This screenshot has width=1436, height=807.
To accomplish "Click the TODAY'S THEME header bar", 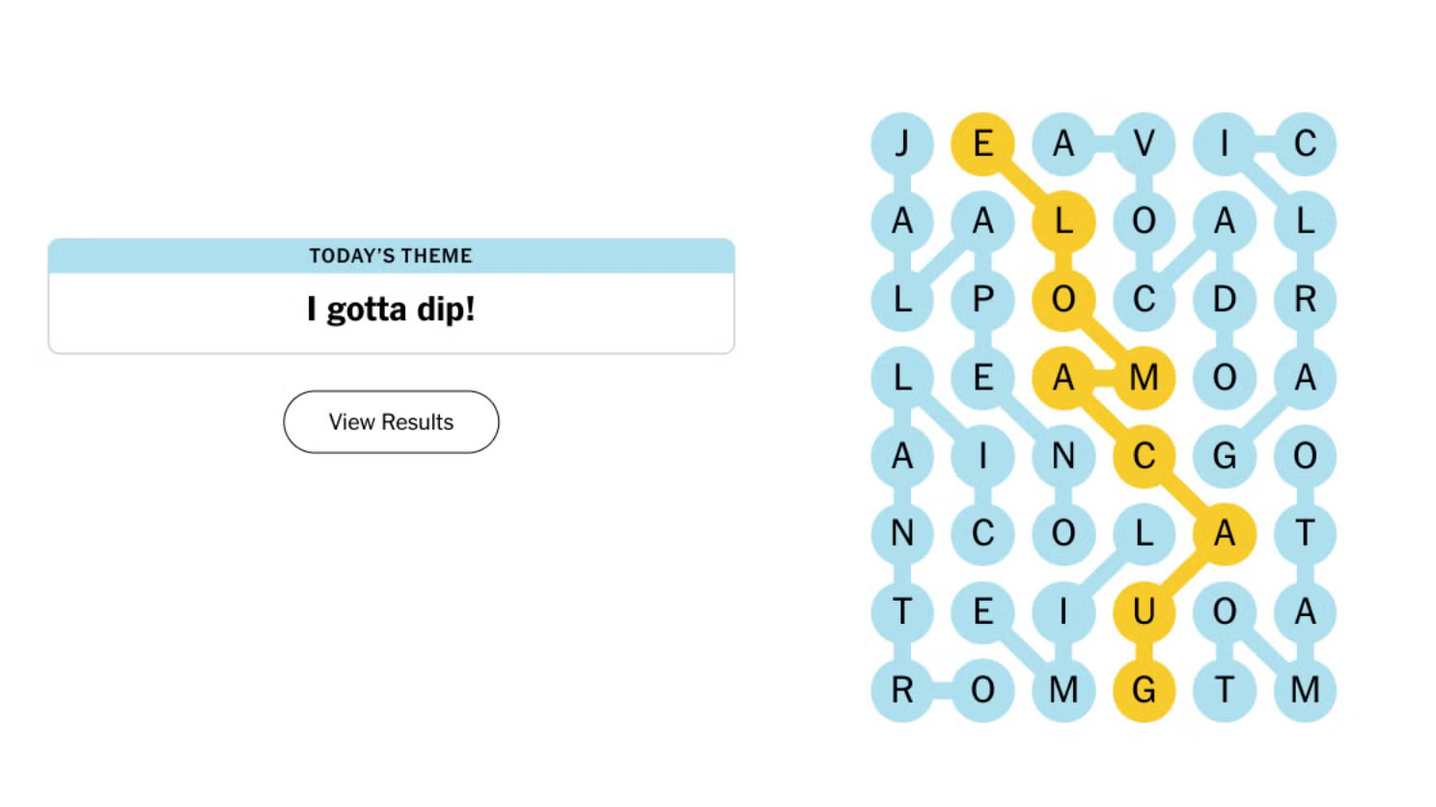I will [391, 256].
